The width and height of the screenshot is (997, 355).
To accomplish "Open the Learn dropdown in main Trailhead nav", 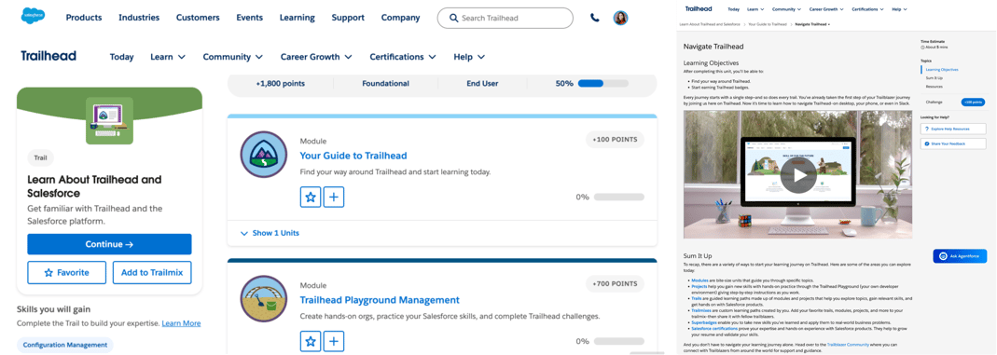I will [x=168, y=57].
